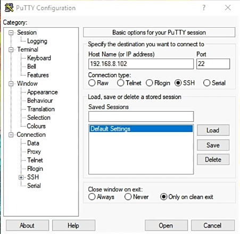
Task: Open the Window category
Action: tap(27, 83)
